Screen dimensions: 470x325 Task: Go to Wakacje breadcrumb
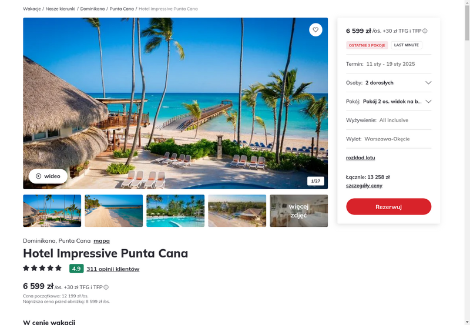pos(32,9)
